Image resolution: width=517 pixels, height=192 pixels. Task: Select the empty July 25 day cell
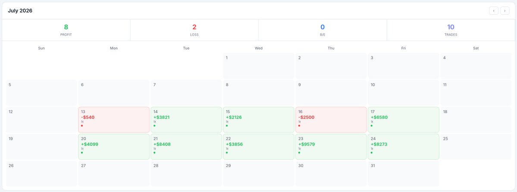(476, 146)
